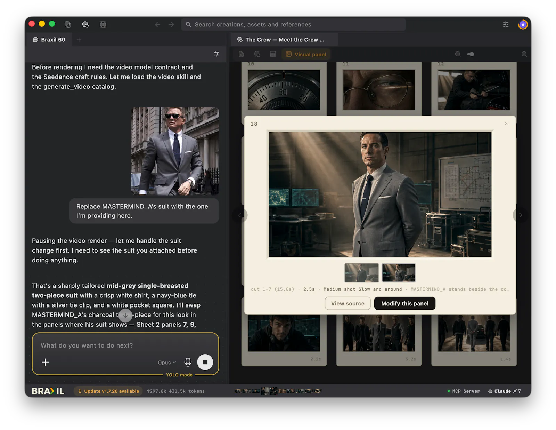Stop generation with the stop button
This screenshot has width=556, height=430.
click(205, 362)
